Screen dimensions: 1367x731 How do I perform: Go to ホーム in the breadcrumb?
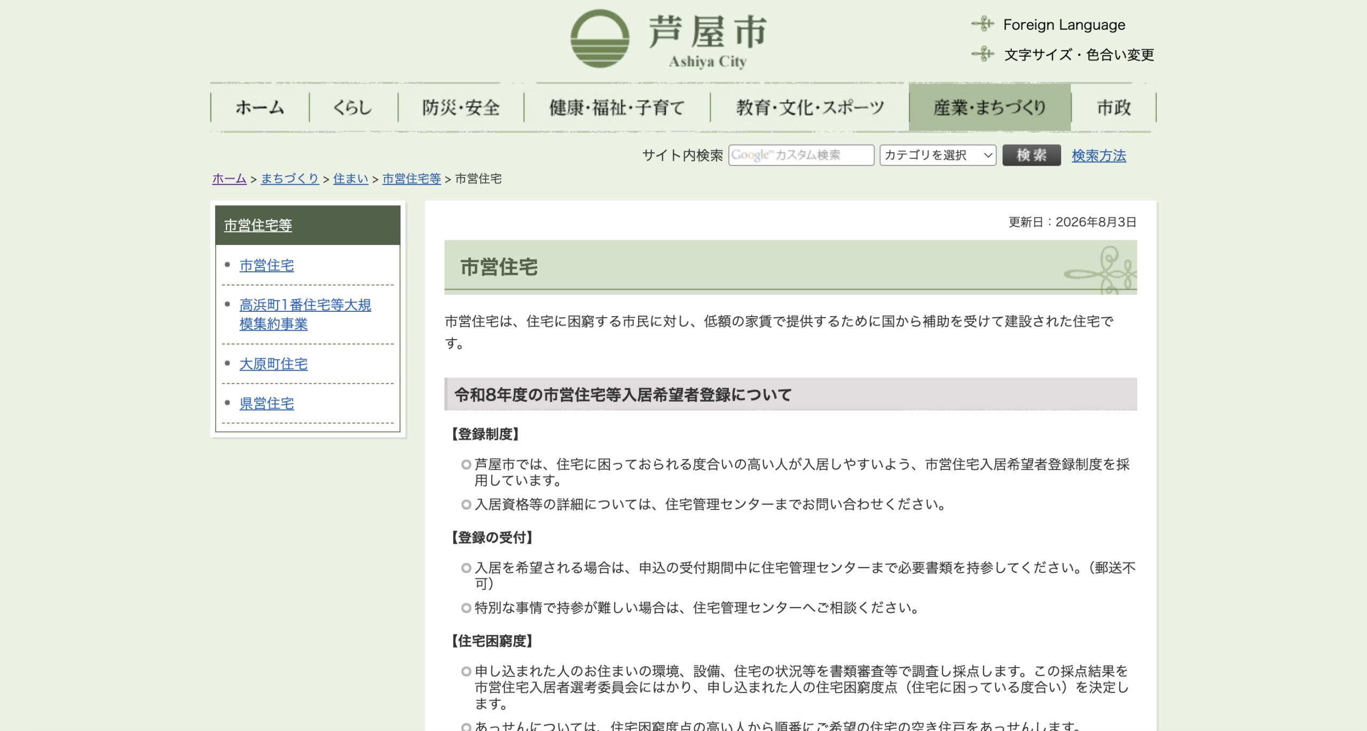[x=229, y=179]
